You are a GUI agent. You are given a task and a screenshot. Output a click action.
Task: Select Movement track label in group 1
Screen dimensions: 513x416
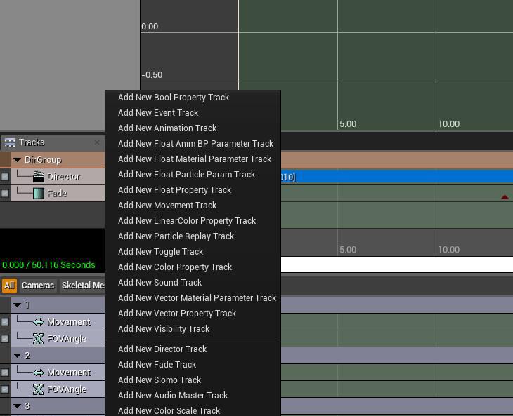[x=69, y=322]
